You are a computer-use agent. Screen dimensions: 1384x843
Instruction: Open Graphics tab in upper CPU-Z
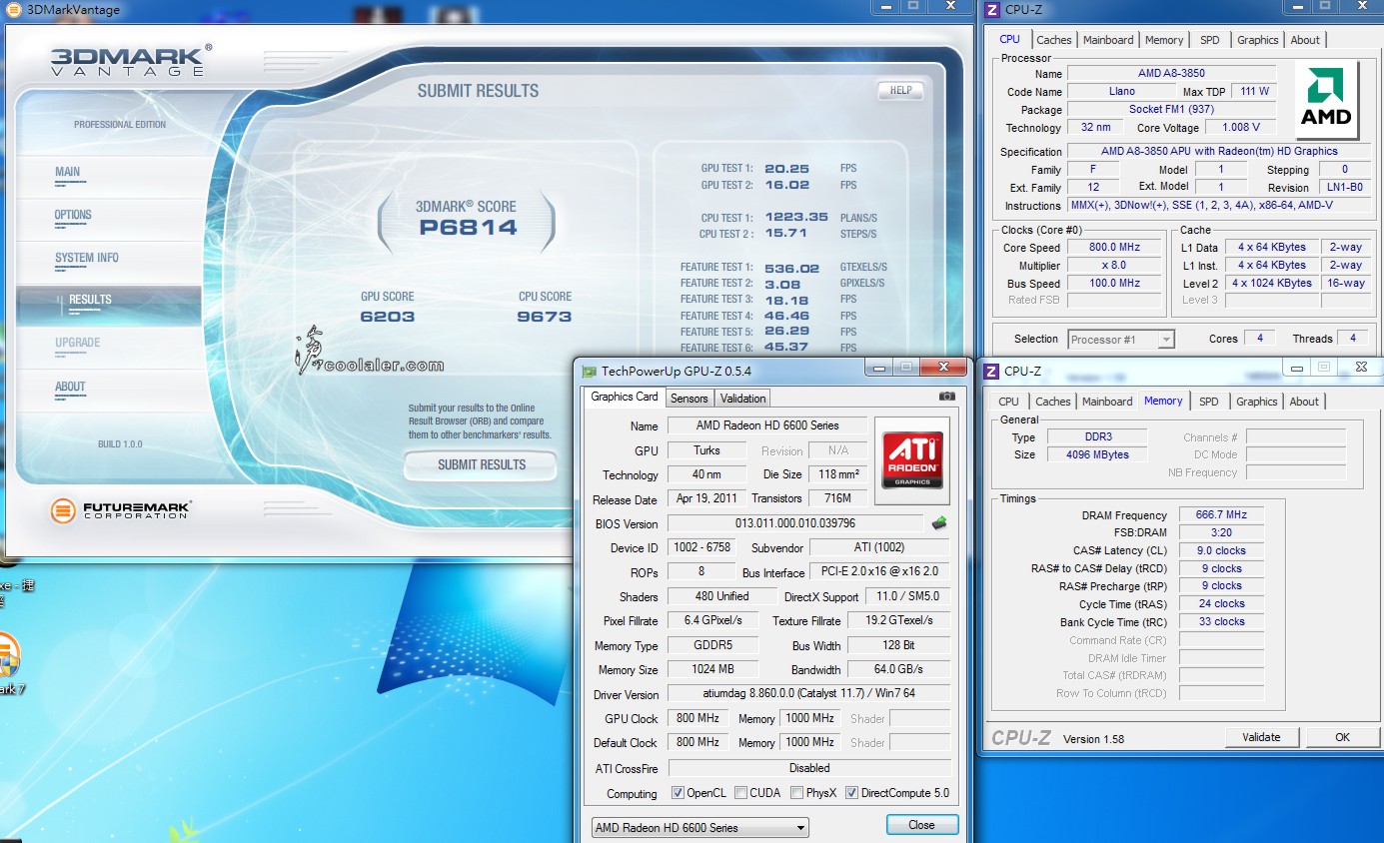(1257, 40)
